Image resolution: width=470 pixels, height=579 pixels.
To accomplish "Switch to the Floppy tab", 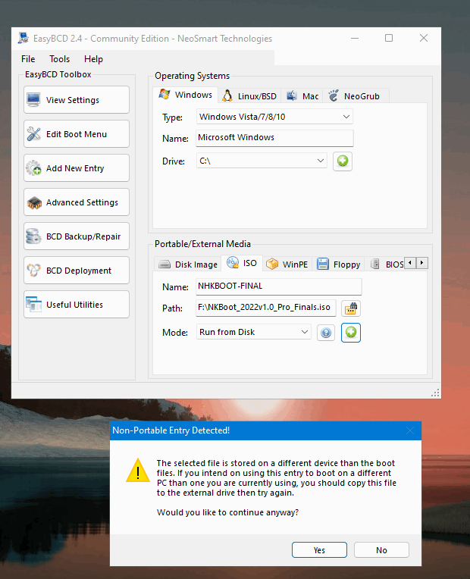I will [338, 264].
